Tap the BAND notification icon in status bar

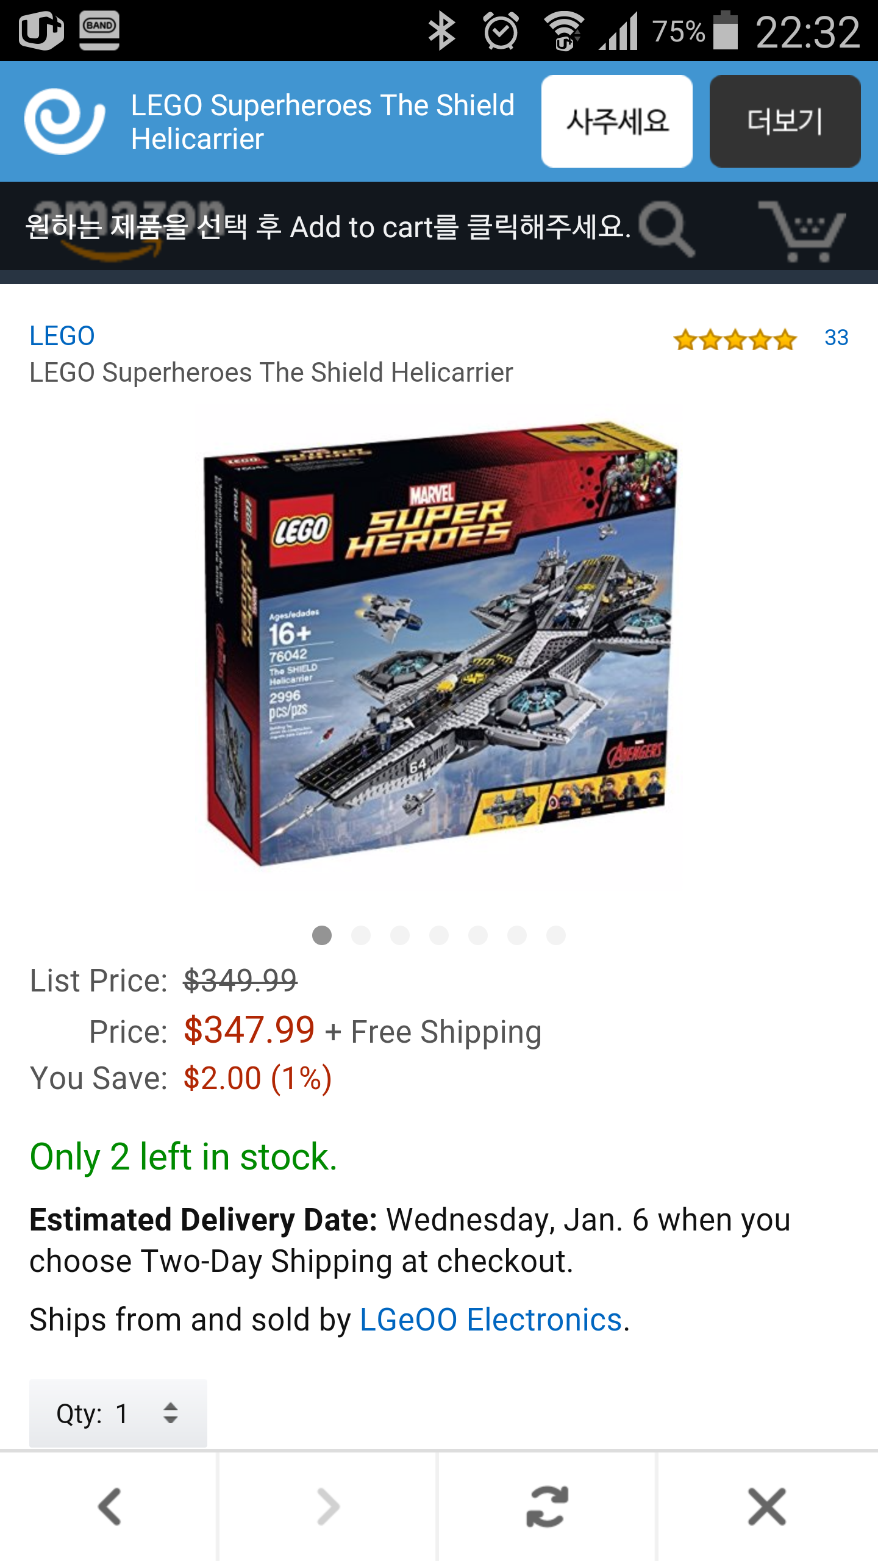[99, 30]
